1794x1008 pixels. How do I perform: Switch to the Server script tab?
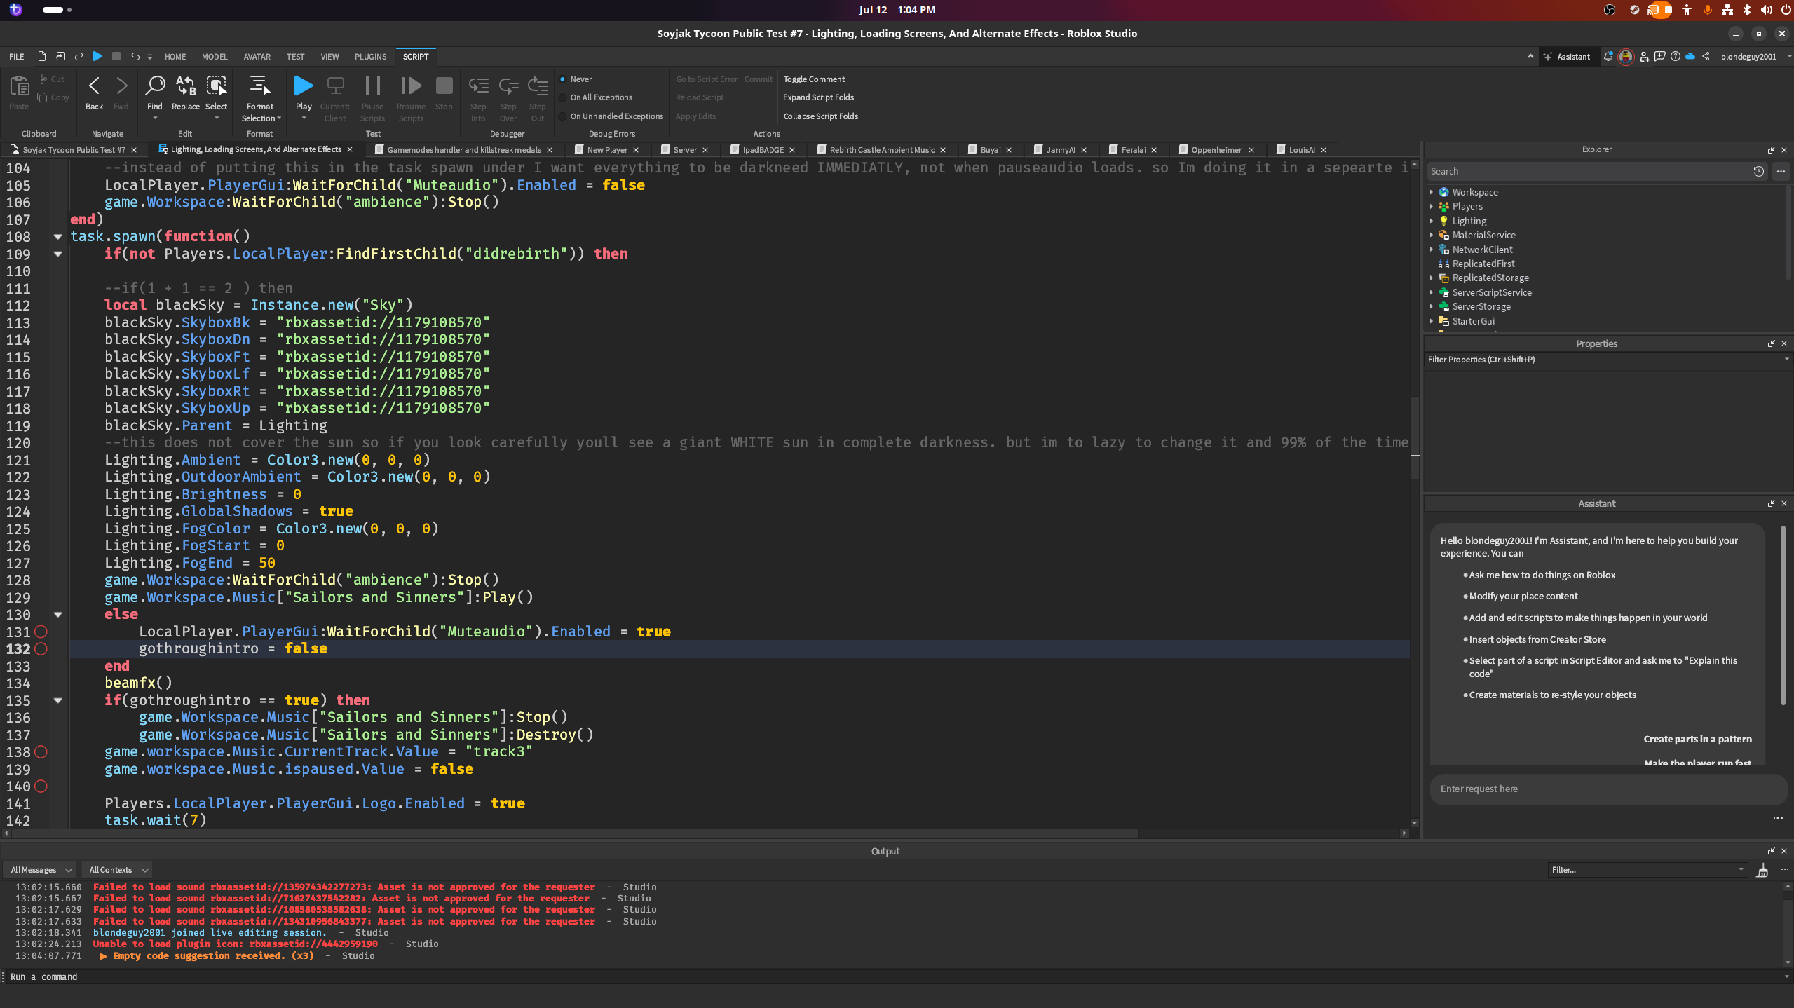click(684, 150)
